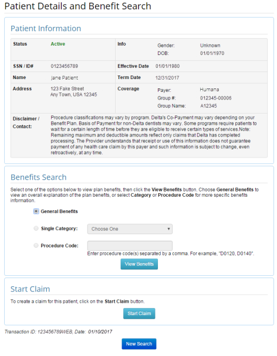Click the Group # value 012345-00006
Screen dimensions: 277x356
[x=216, y=98]
